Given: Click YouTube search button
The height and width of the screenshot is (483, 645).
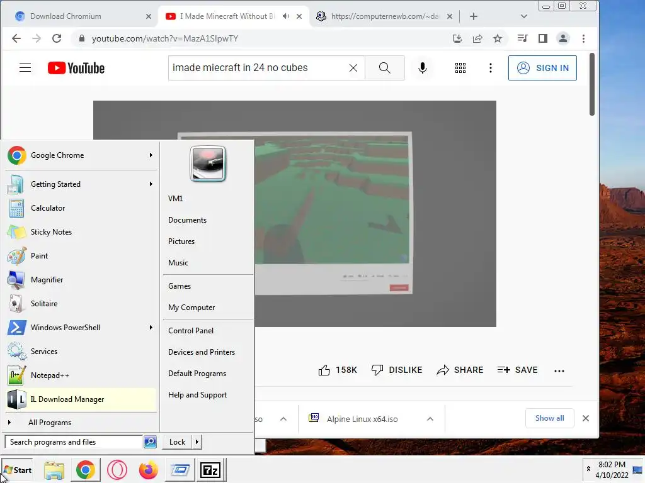Looking at the screenshot, I should pyautogui.click(x=385, y=68).
